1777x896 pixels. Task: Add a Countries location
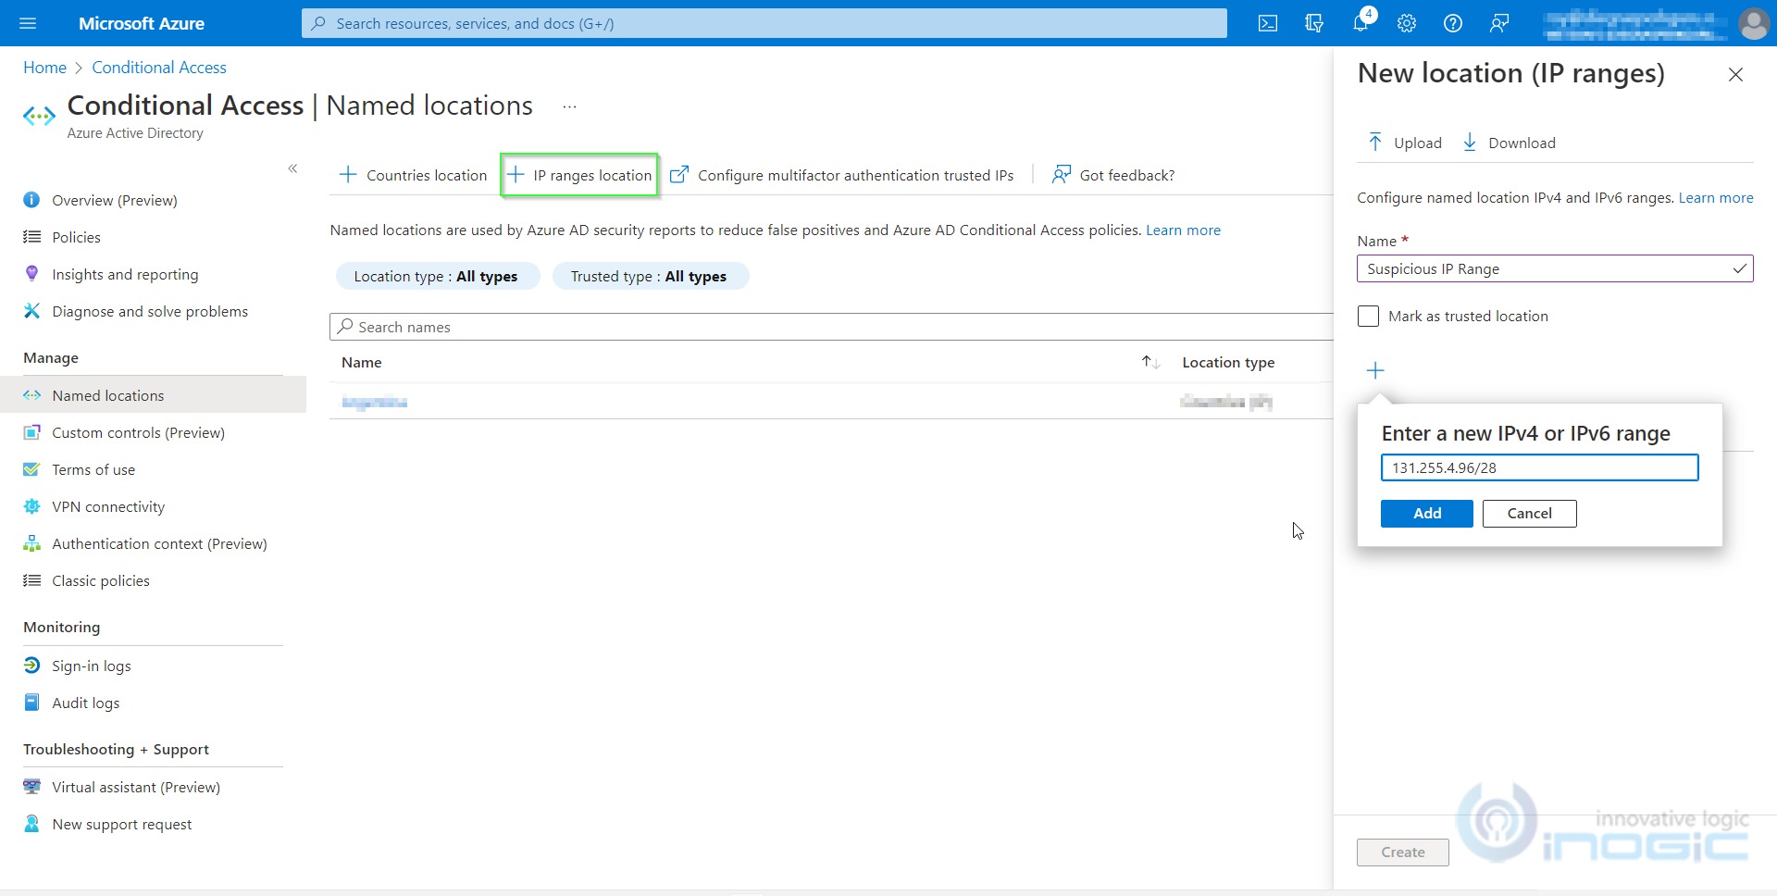[x=413, y=175]
